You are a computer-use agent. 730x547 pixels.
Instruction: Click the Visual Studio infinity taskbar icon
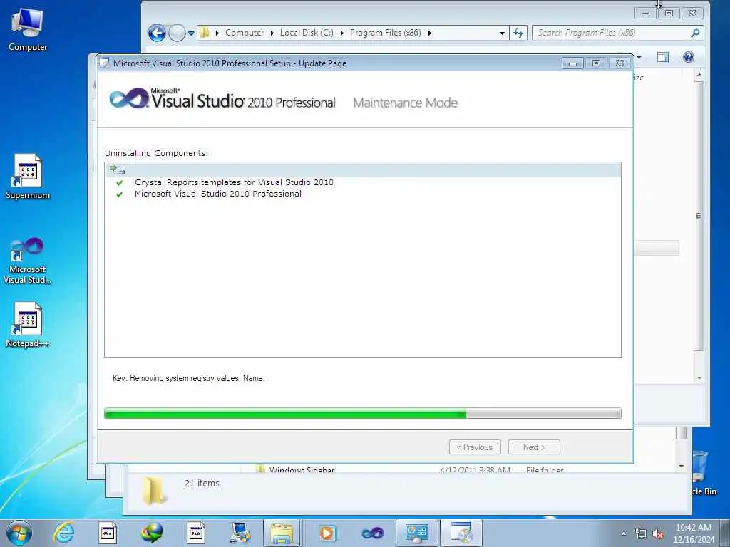point(372,533)
